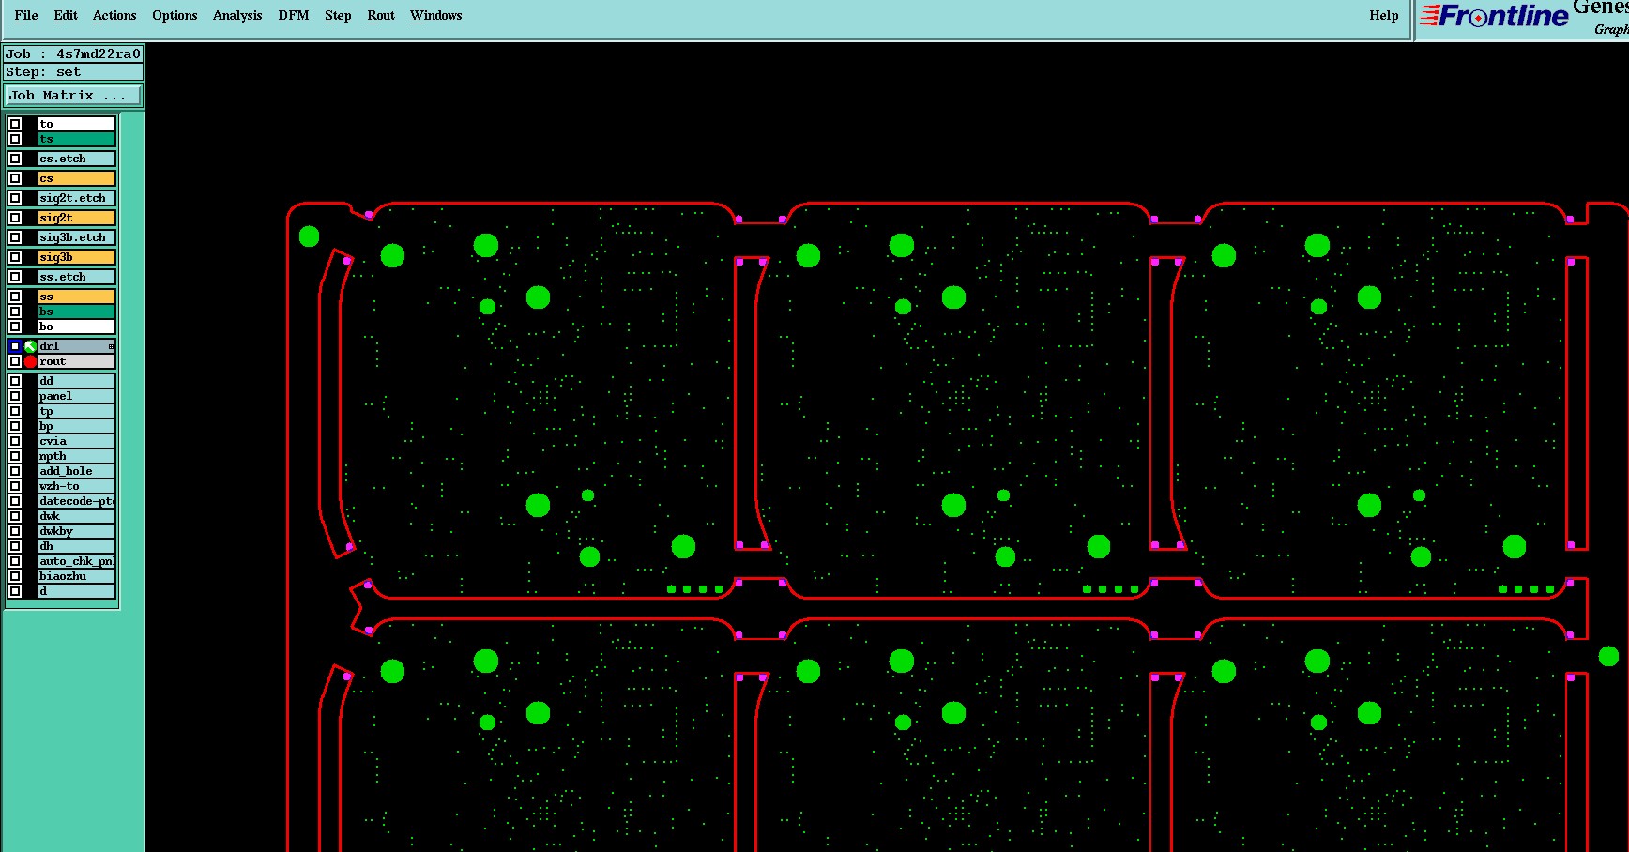The image size is (1629, 852).
Task: Enable the cs layer checkbox
Action: (15, 178)
